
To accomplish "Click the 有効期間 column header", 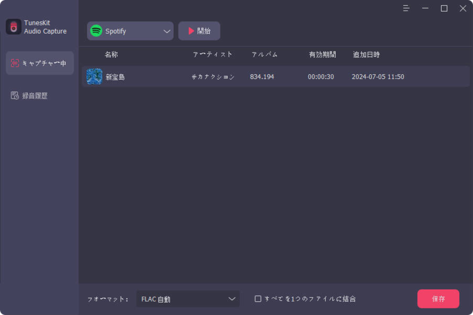I will (322, 54).
